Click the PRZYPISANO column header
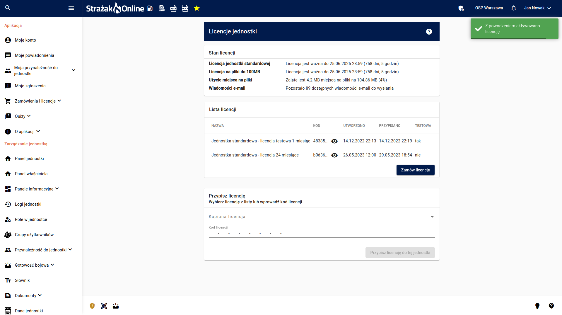Image resolution: width=562 pixels, height=315 pixels. pyautogui.click(x=390, y=126)
